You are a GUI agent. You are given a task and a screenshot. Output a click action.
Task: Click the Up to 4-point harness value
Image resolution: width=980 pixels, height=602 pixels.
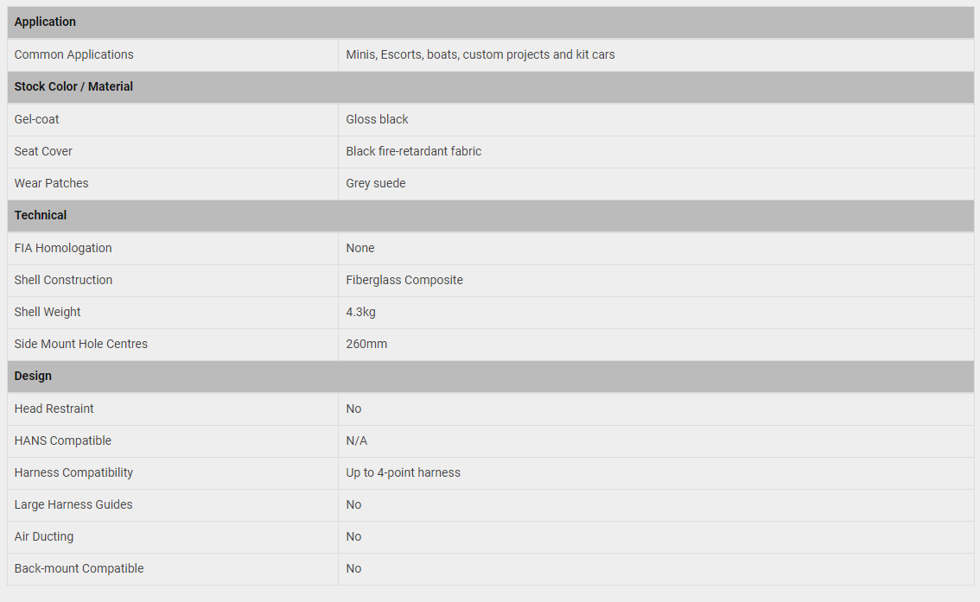[403, 472]
